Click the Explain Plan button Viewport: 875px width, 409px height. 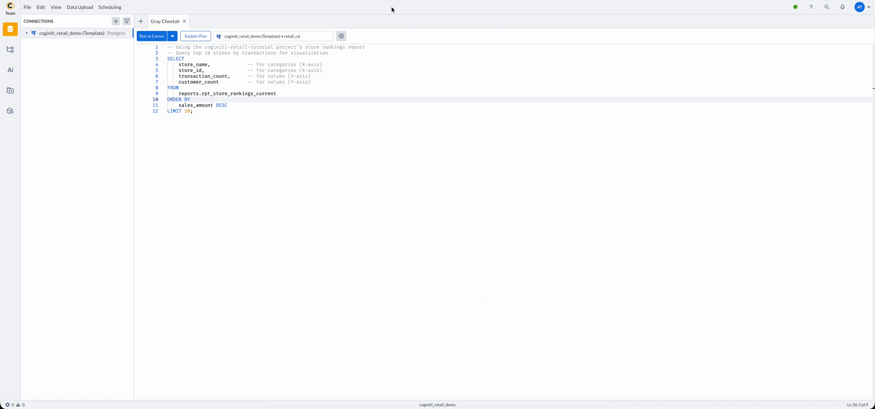(x=195, y=36)
